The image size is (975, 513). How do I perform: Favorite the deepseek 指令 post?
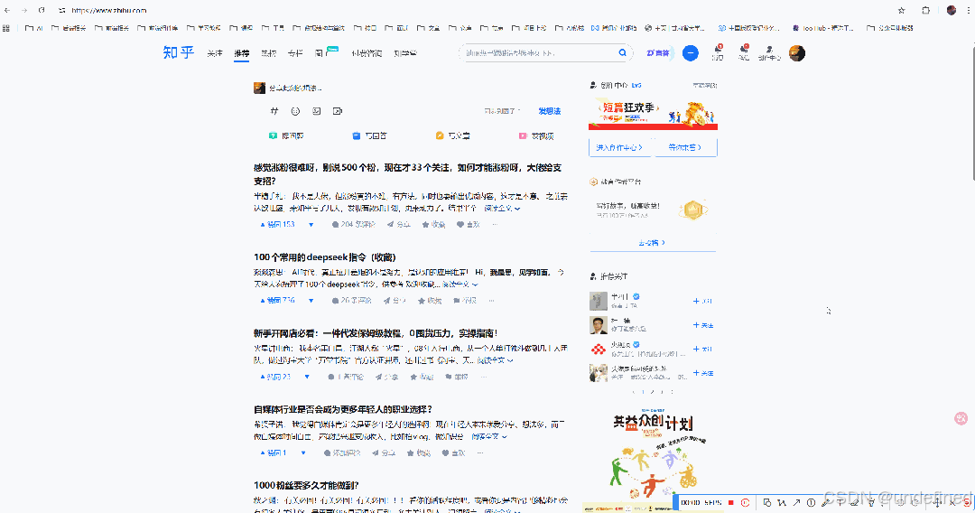(x=431, y=301)
